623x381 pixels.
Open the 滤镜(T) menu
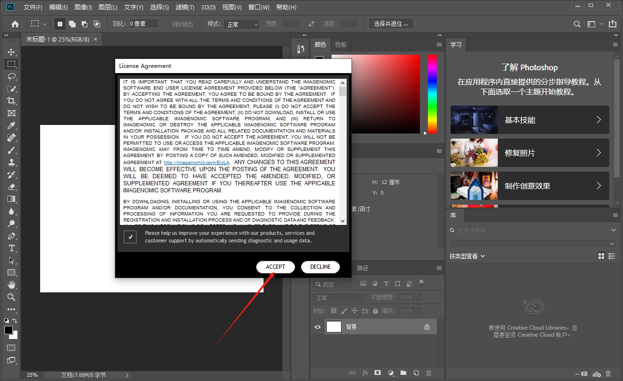(185, 8)
